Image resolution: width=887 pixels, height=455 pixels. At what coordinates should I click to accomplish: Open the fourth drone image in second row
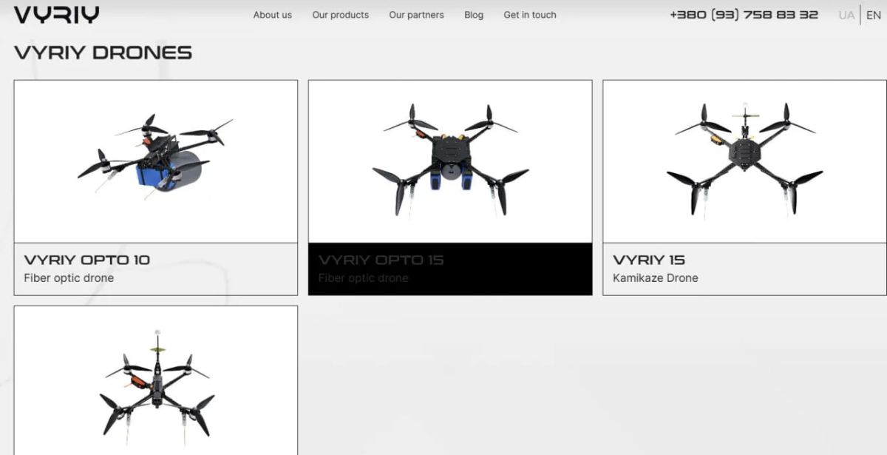click(156, 381)
